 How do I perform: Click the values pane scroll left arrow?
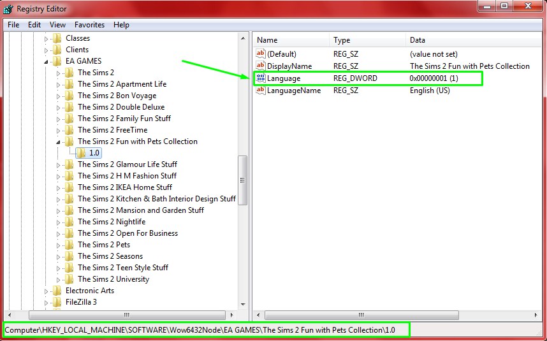(x=258, y=315)
